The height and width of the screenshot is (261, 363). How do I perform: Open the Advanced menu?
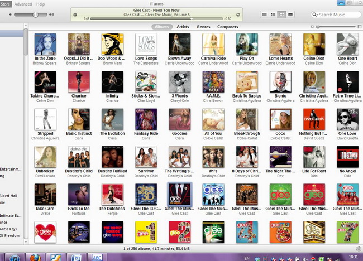[23, 4]
